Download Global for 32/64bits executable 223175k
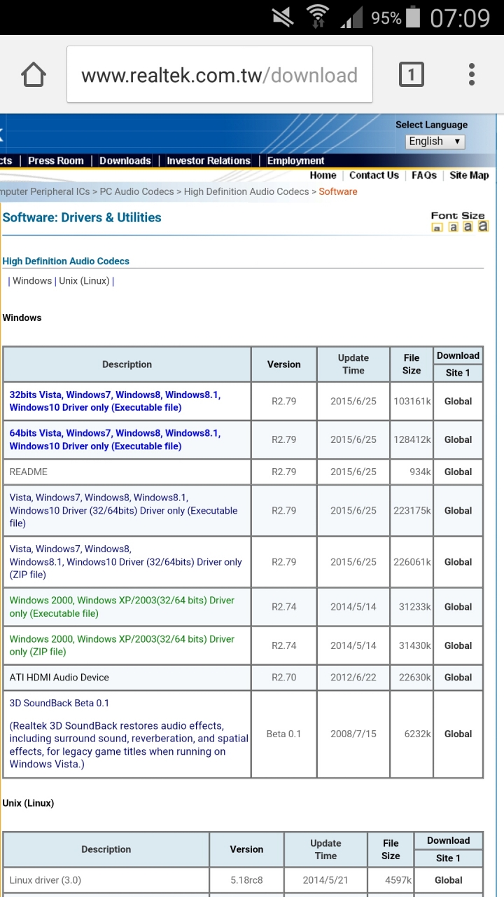Viewport: 504px width, 897px height. (458, 510)
